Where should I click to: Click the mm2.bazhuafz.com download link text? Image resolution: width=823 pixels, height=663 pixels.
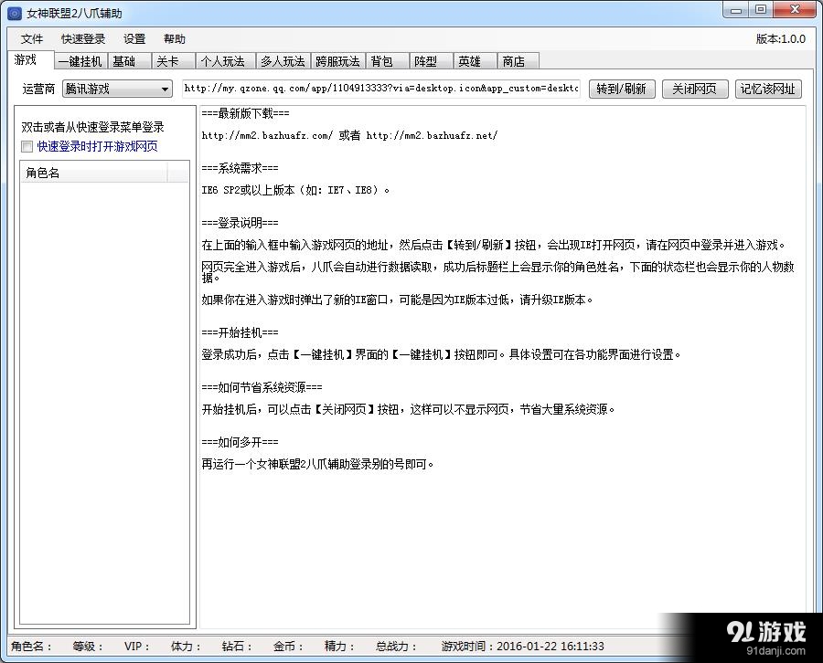267,136
